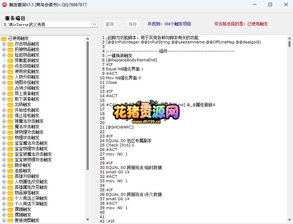Click the script editor scroll-up arrow
Viewport: 293px width, 224px height.
[290, 38]
